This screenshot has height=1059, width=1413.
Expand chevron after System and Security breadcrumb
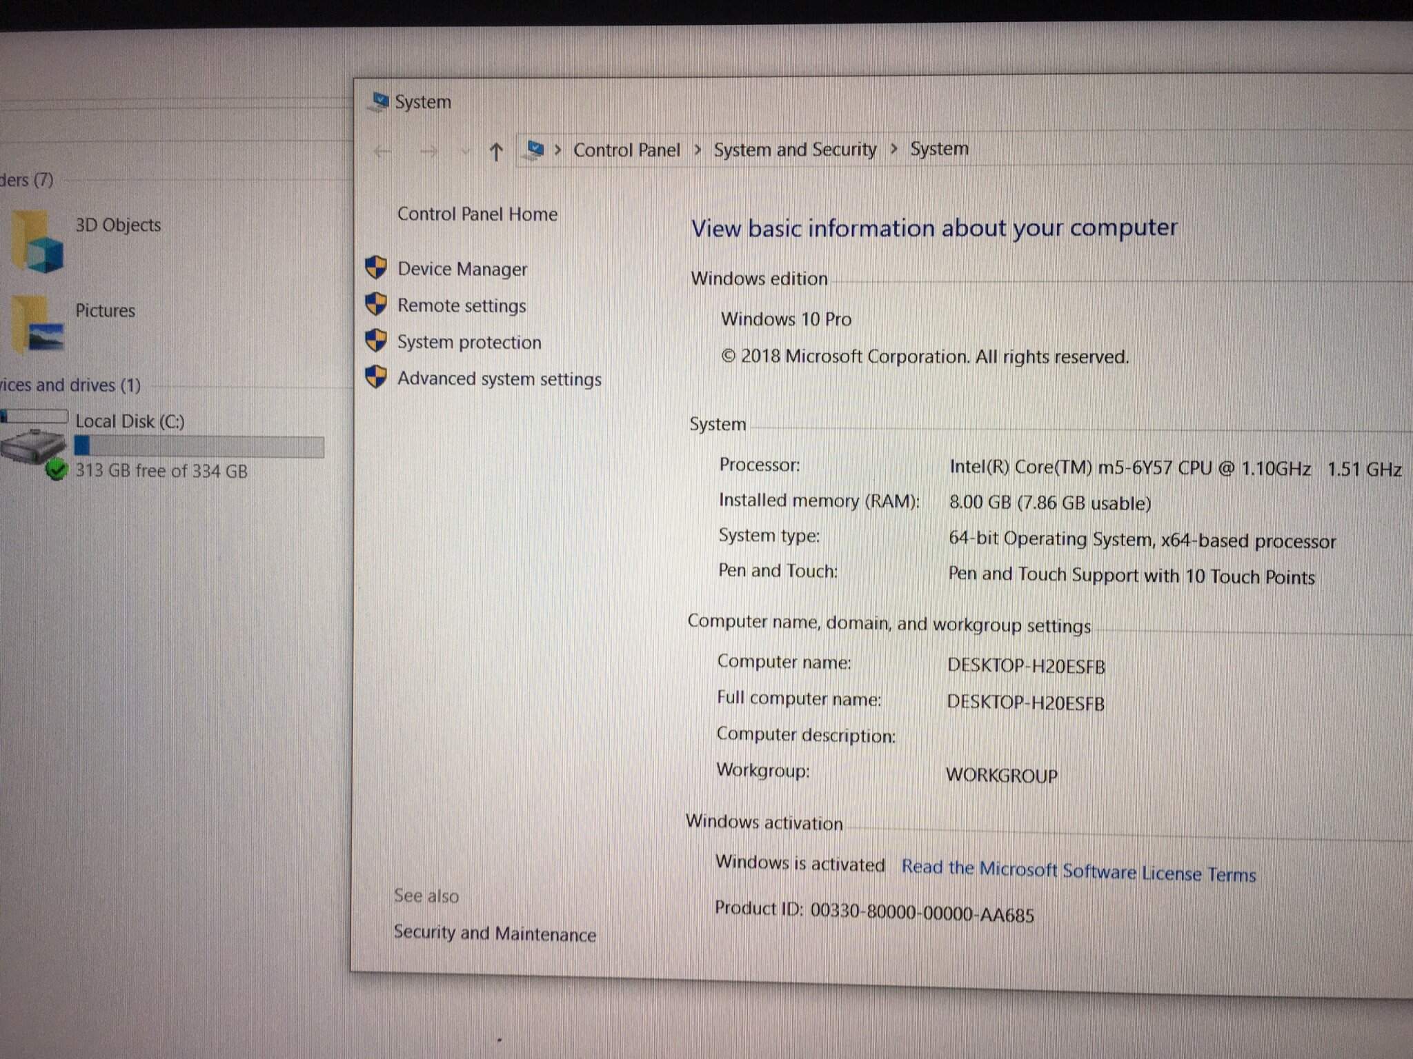(894, 149)
